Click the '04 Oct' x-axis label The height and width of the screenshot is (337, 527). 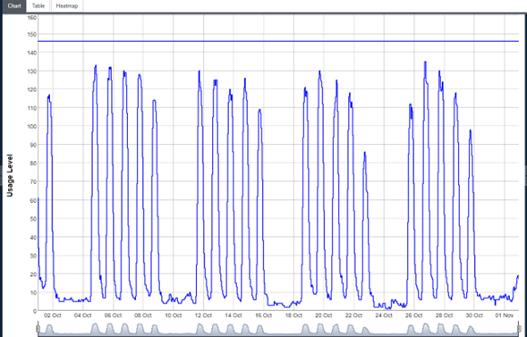click(83, 316)
